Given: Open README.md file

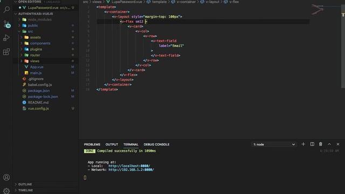Looking at the screenshot, I should (38, 102).
